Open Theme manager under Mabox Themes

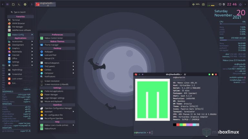pos(51,45)
